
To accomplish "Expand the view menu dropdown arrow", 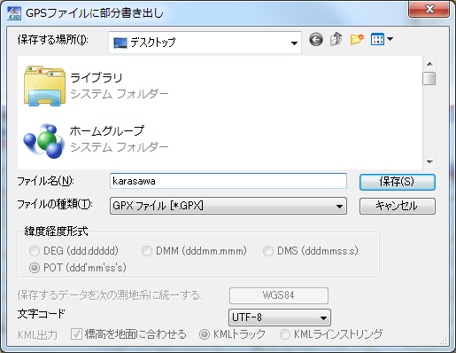I will 390,39.
